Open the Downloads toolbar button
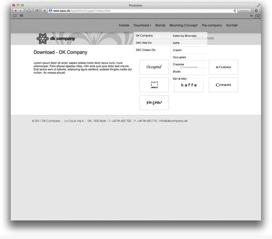The height and width of the screenshot is (239, 272). [x=256, y=11]
